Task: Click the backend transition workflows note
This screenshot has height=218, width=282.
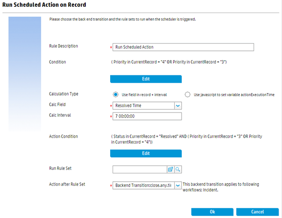Action: click(221, 187)
